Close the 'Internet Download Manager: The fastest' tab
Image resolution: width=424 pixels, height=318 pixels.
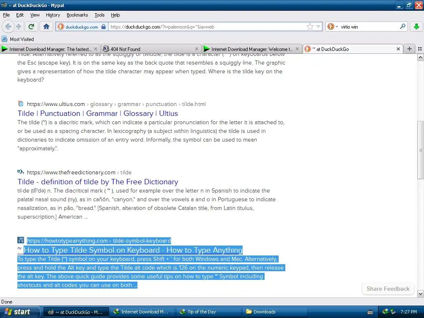(96, 49)
